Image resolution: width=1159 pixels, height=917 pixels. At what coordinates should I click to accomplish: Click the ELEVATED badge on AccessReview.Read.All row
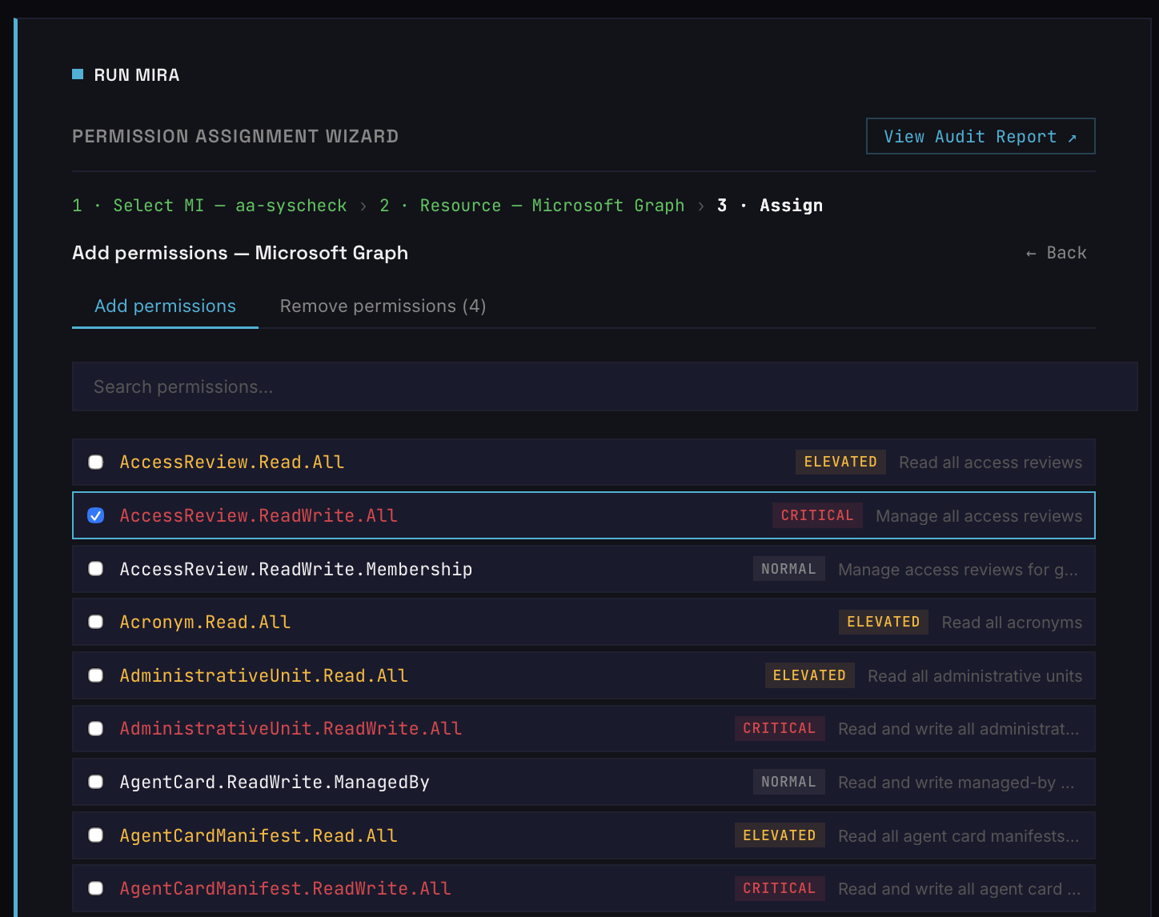[840, 462]
